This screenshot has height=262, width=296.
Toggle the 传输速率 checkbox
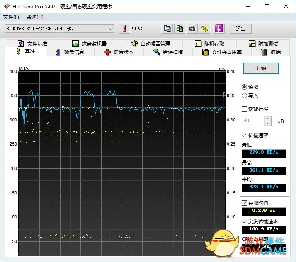point(245,136)
